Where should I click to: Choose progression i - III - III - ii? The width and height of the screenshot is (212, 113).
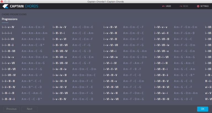pos(8,99)
